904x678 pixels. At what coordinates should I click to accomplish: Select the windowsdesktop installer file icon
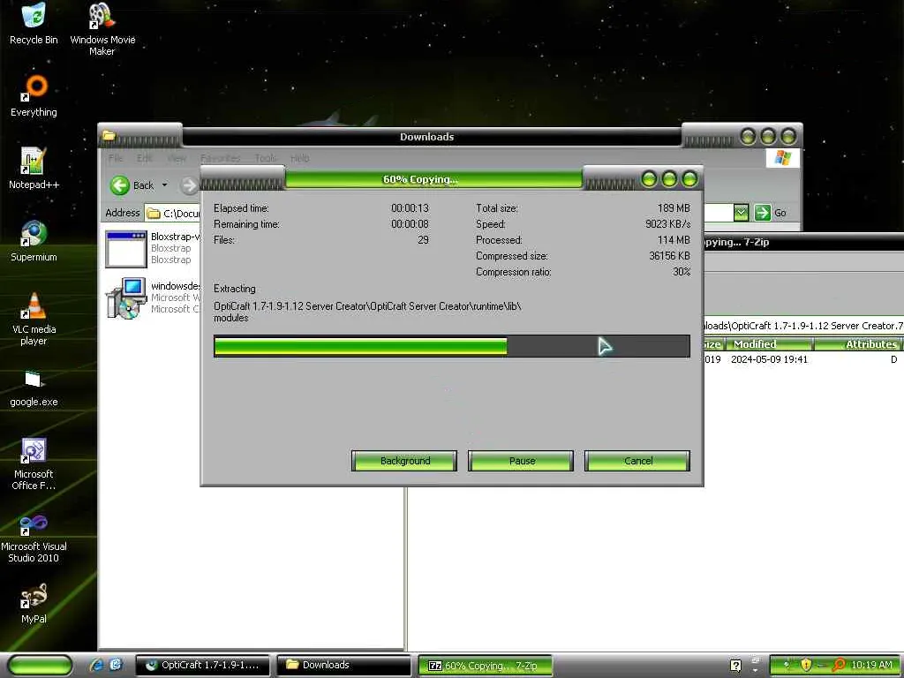tap(125, 298)
